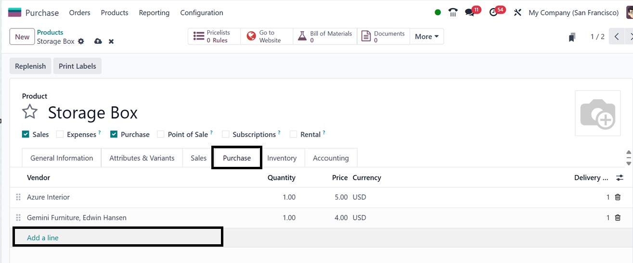Click Add a line in vendor list

point(43,238)
